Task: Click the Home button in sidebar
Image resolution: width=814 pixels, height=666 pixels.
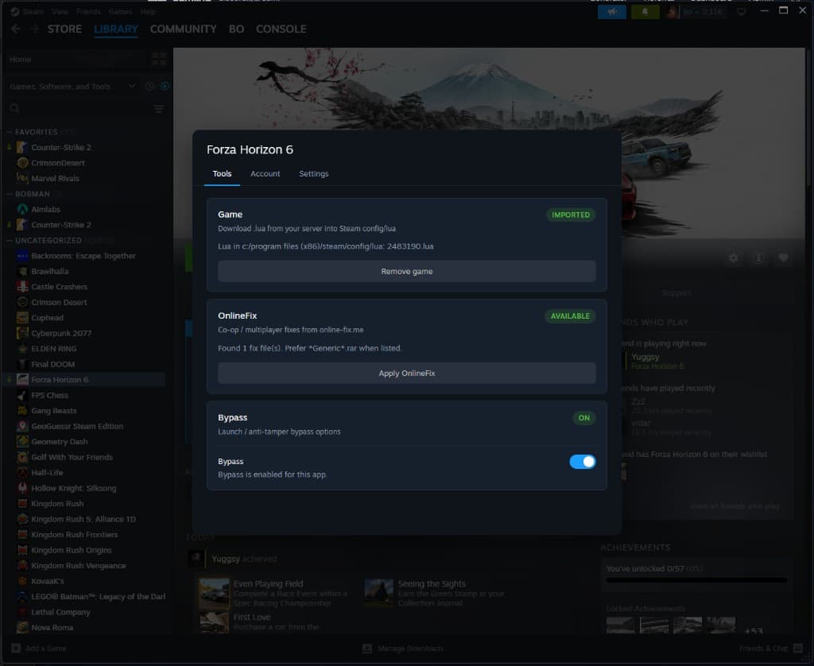Action: pos(76,59)
